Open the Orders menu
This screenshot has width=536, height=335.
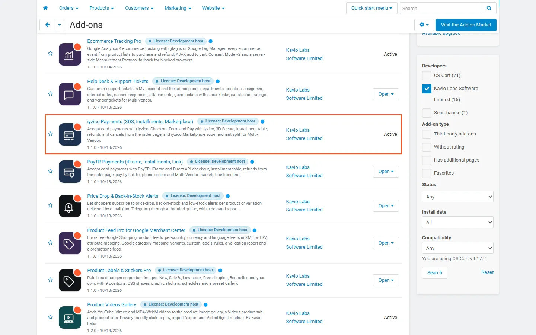[x=68, y=8]
